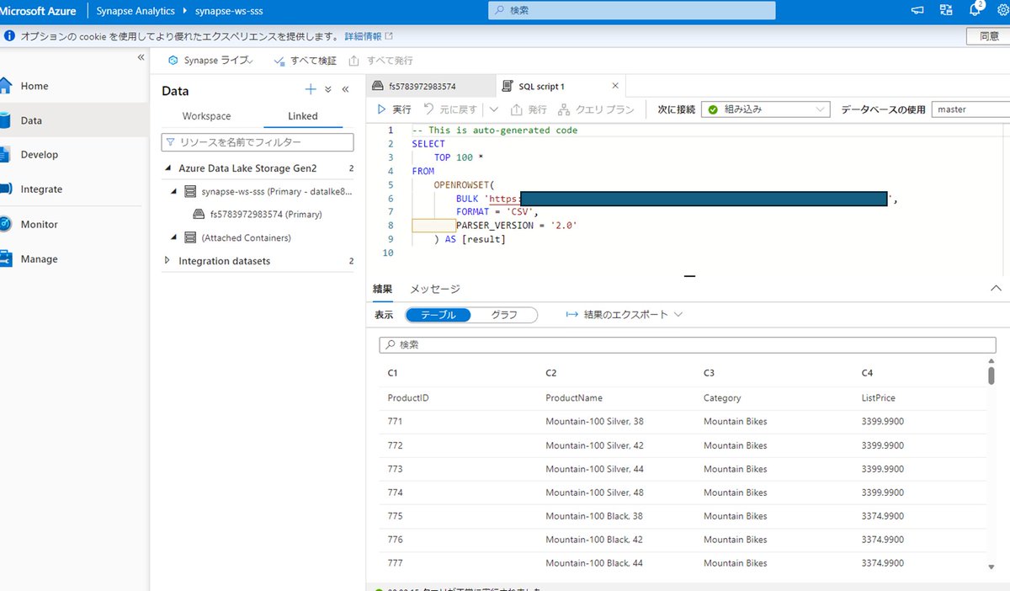
Task: Expand the Integration datasets node
Action: tap(168, 261)
